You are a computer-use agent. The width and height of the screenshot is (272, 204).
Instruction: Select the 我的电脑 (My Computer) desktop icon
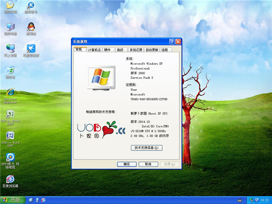pyautogui.click(x=10, y=29)
